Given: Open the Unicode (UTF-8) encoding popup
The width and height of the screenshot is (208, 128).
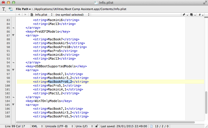Looking at the screenshot, I should [59, 126].
